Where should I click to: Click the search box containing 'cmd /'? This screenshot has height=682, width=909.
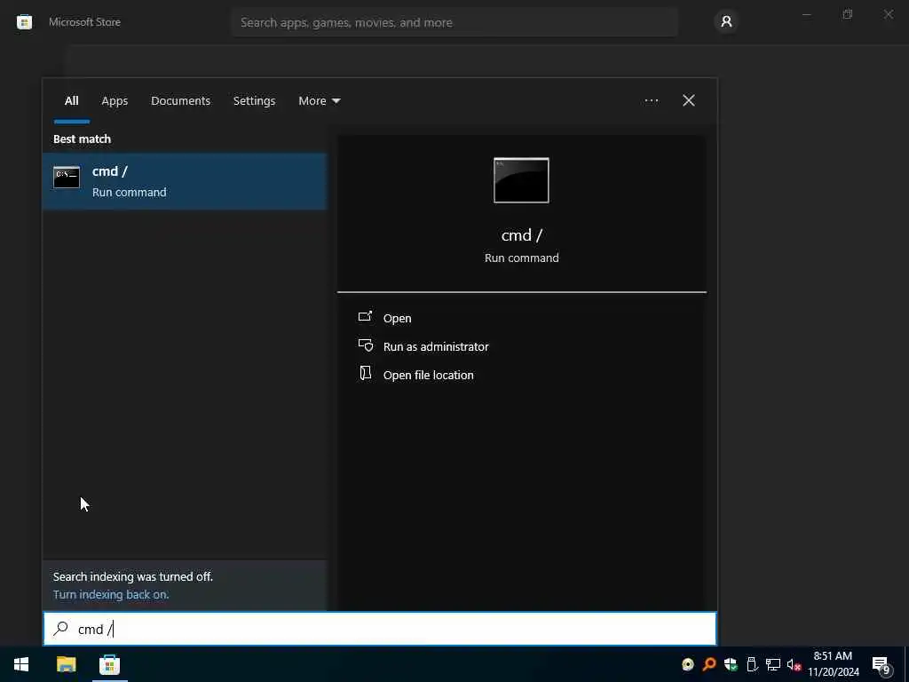coord(380,629)
